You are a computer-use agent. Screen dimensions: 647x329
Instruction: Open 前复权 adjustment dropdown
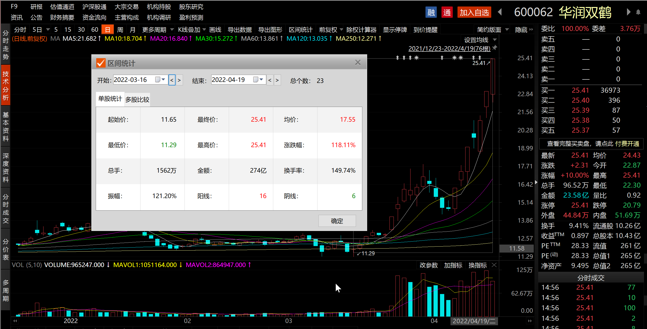coord(341,30)
